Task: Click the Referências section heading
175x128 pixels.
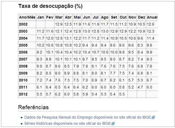Action: click(x=33, y=107)
